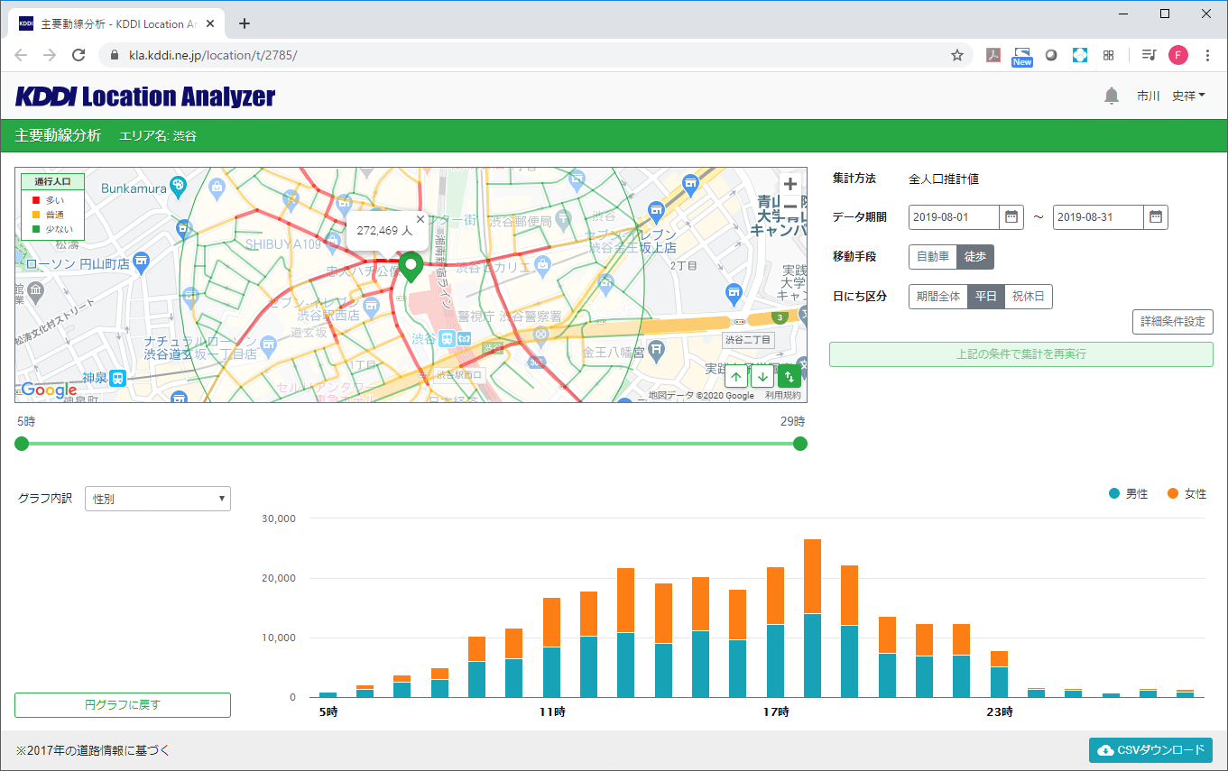The width and height of the screenshot is (1228, 771).
Task: Open the グラフ内訳 性別 dropdown
Action: pyautogui.click(x=158, y=499)
